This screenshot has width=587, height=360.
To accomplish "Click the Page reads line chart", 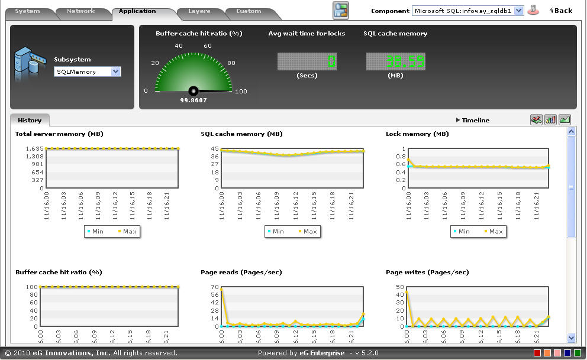I will tap(292, 307).
